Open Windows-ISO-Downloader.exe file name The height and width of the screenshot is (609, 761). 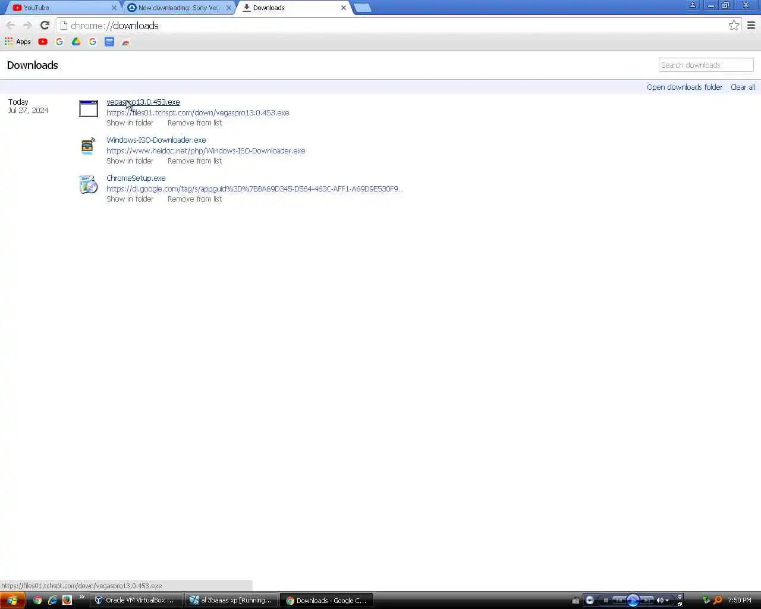click(156, 140)
